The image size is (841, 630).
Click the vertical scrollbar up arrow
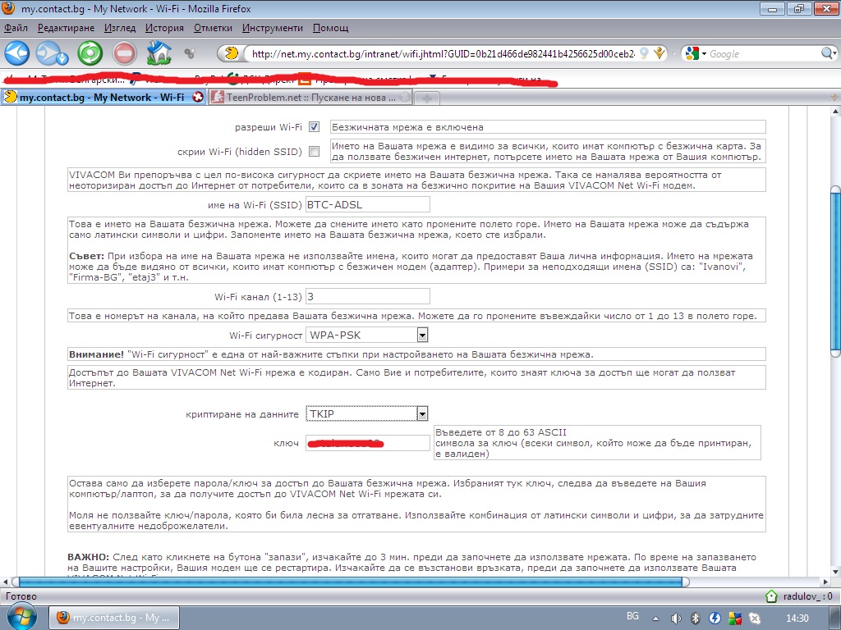835,112
